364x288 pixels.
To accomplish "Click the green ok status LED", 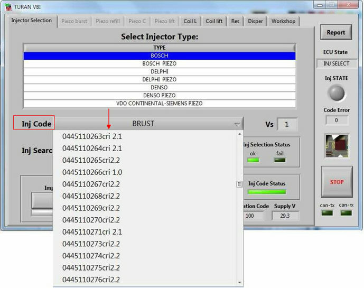I will [253, 160].
